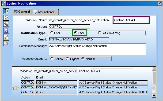Click the CONTROL action cell in the first DONNA row
The width and height of the screenshot is (163, 101).
point(28,83)
